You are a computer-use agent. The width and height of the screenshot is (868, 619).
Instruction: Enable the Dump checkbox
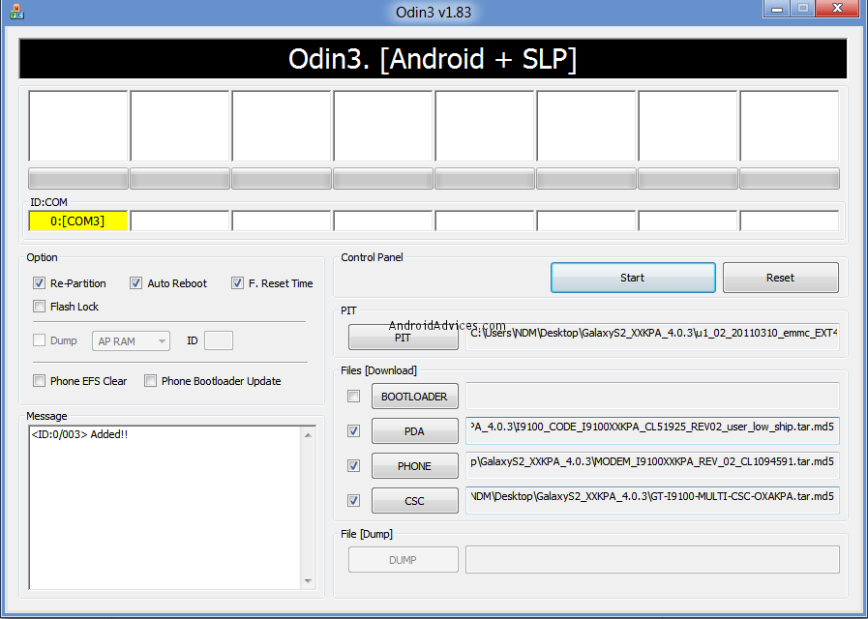[x=39, y=340]
